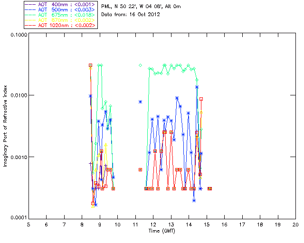Click the x-axis tick label 9
The width and height of the screenshot is (304, 243).
coord(100,224)
